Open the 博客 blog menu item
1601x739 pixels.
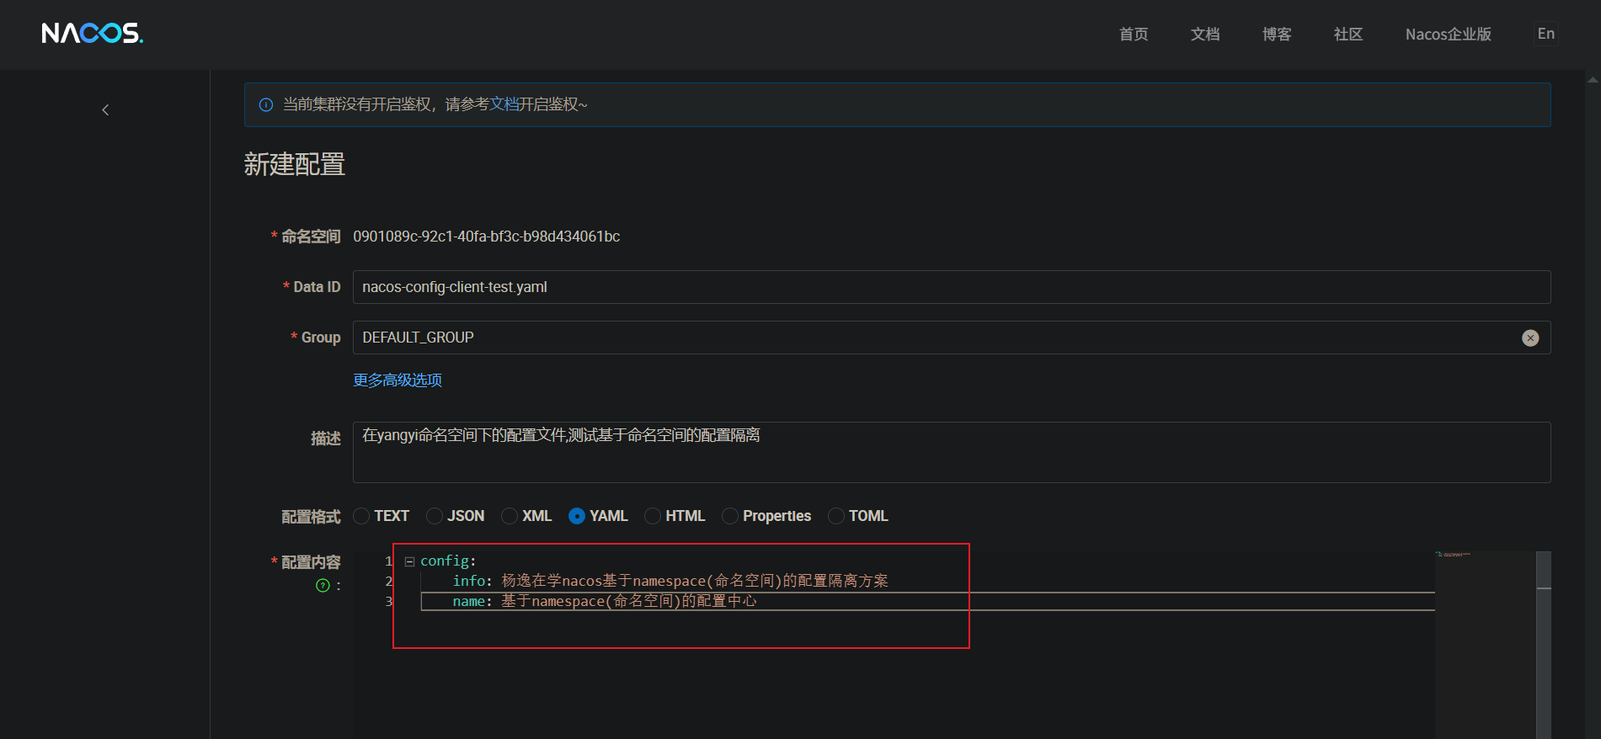pyautogui.click(x=1277, y=35)
